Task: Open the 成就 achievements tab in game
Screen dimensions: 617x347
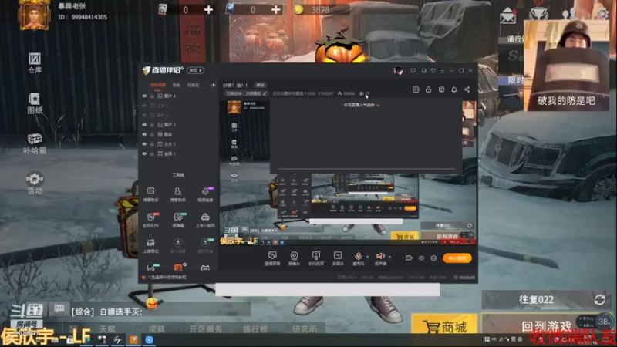Action: pos(157,329)
